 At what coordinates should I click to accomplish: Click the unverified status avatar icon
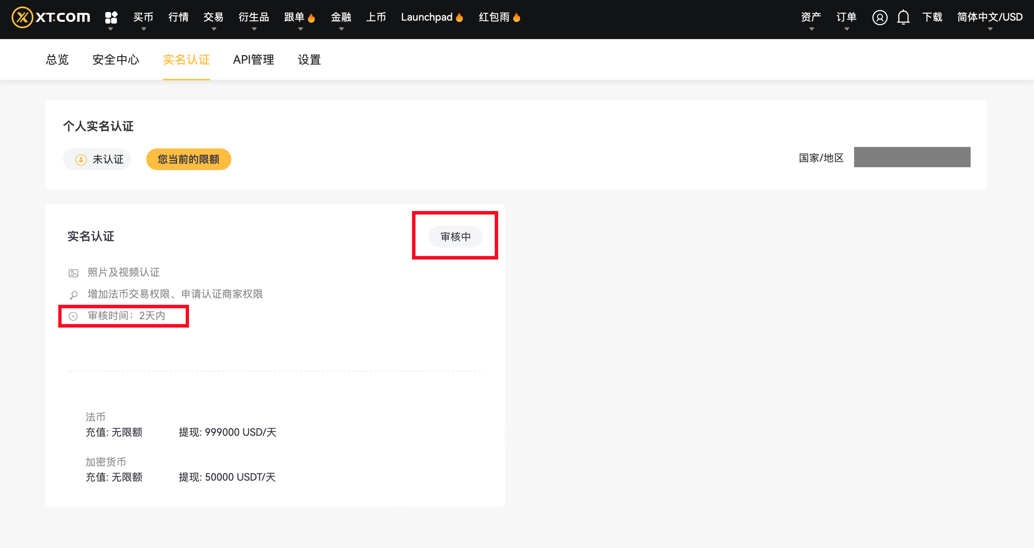click(81, 160)
